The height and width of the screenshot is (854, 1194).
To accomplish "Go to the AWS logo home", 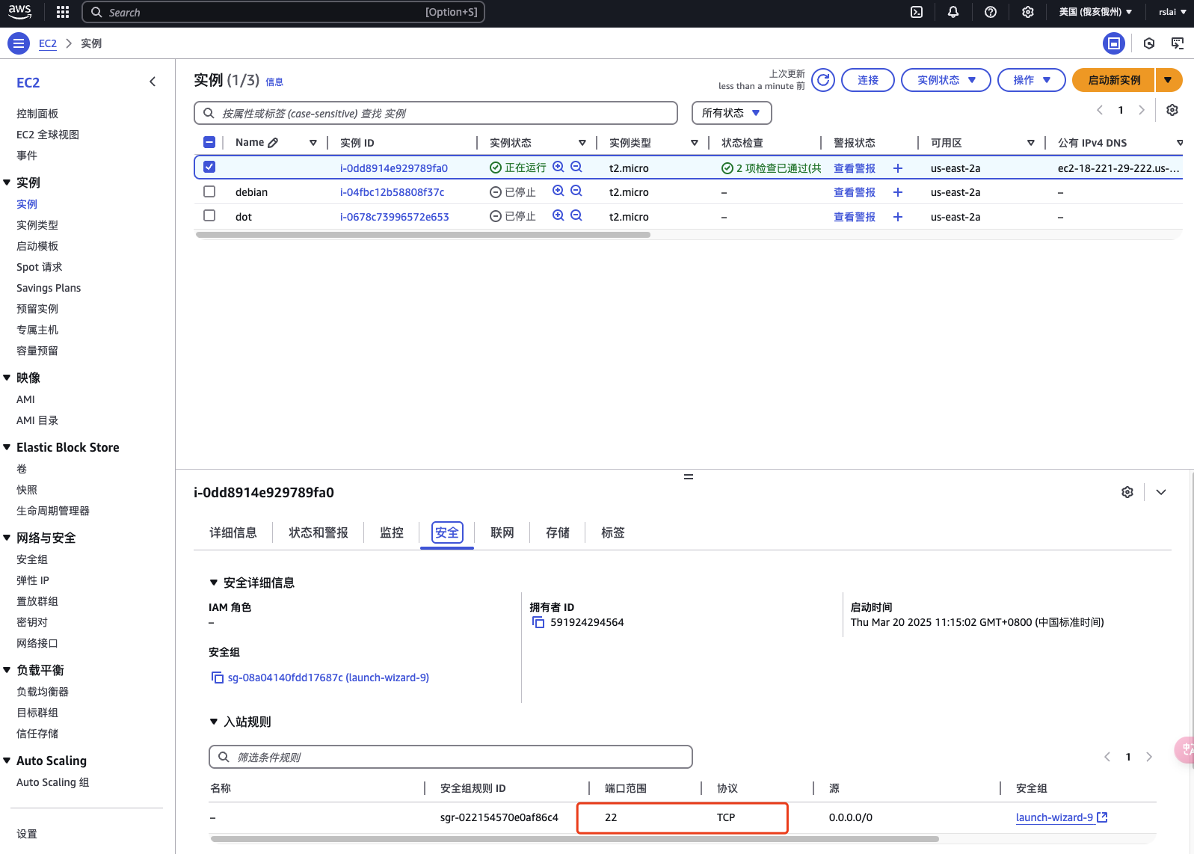I will pyautogui.click(x=19, y=12).
